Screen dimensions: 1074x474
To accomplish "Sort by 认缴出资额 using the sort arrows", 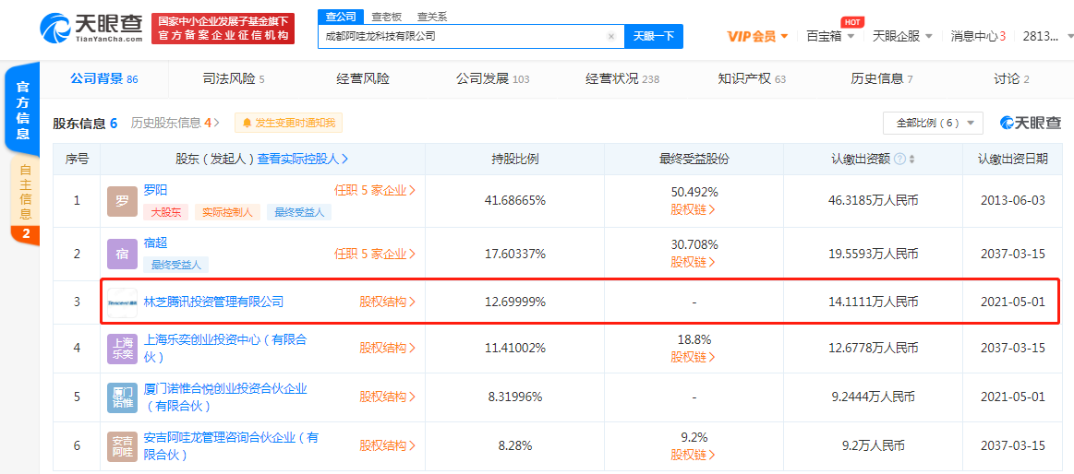I will point(912,160).
